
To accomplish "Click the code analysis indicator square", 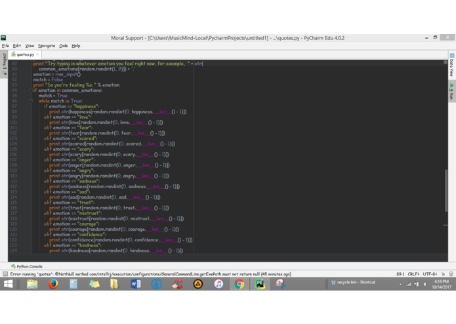I will pyautogui.click(x=446, y=62).
